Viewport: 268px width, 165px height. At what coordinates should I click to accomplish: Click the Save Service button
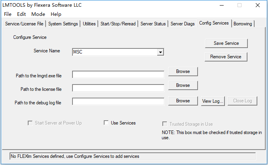(x=226, y=43)
